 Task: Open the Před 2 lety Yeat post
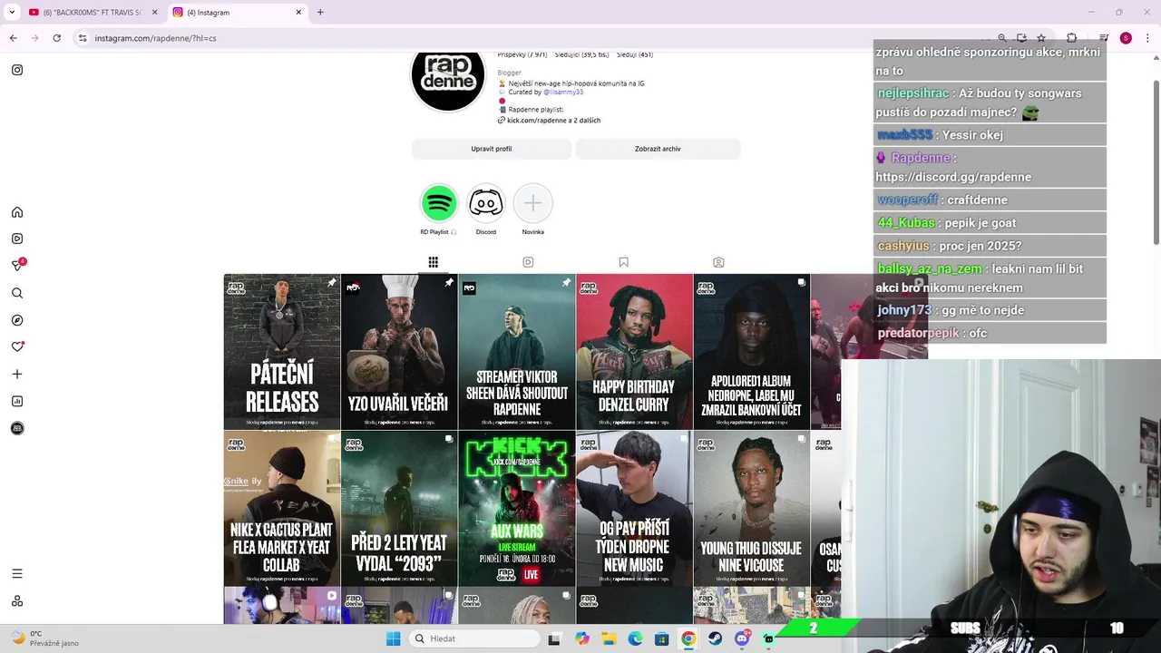[x=399, y=508]
